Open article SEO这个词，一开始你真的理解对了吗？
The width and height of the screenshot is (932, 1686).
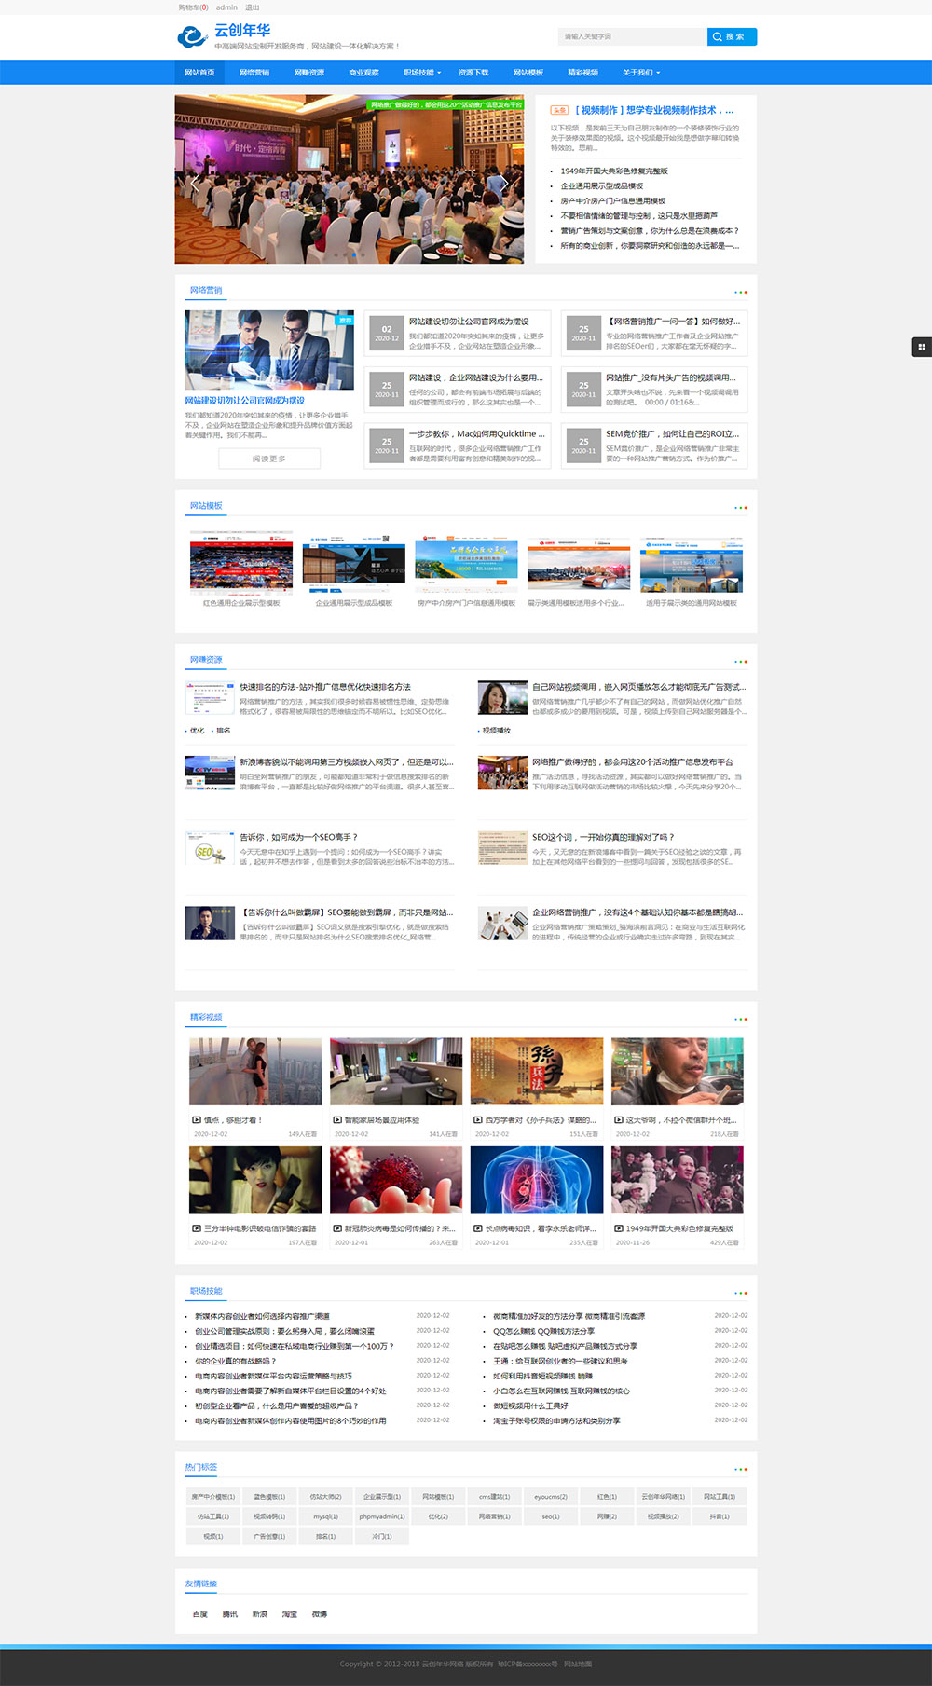[603, 837]
